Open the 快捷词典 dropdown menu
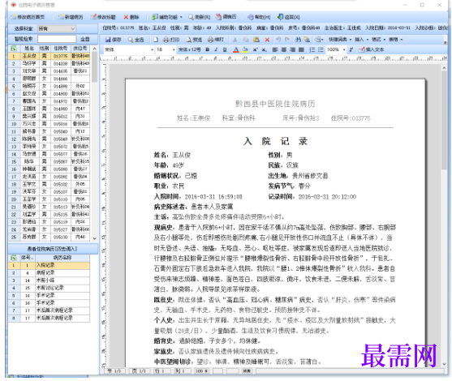Image resolution: width=452 pixels, height=381 pixels. [340, 39]
